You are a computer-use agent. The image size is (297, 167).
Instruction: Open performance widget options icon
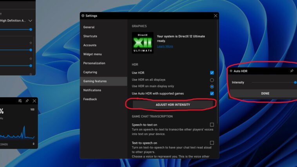tap(20, 101)
